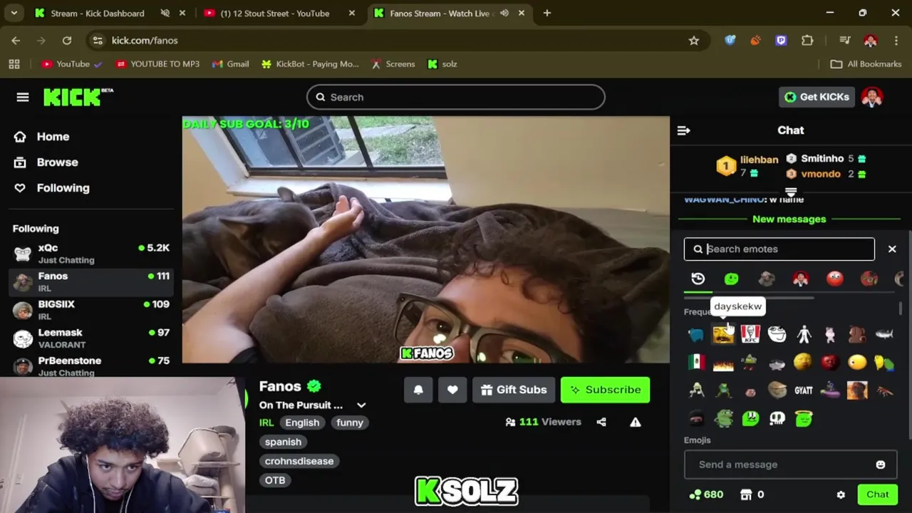Viewport: 912px width, 513px height.
Task: Click the spanish tag
Action: coord(283,442)
